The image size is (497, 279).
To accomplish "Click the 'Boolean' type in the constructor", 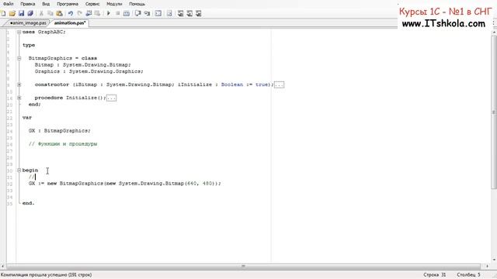I will (x=232, y=84).
